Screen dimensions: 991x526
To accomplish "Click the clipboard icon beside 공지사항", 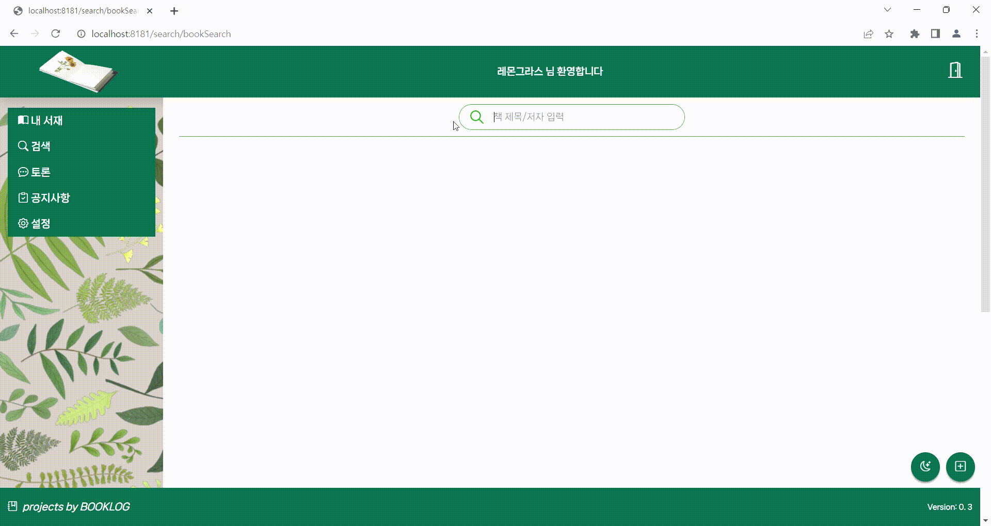I will click(x=23, y=197).
